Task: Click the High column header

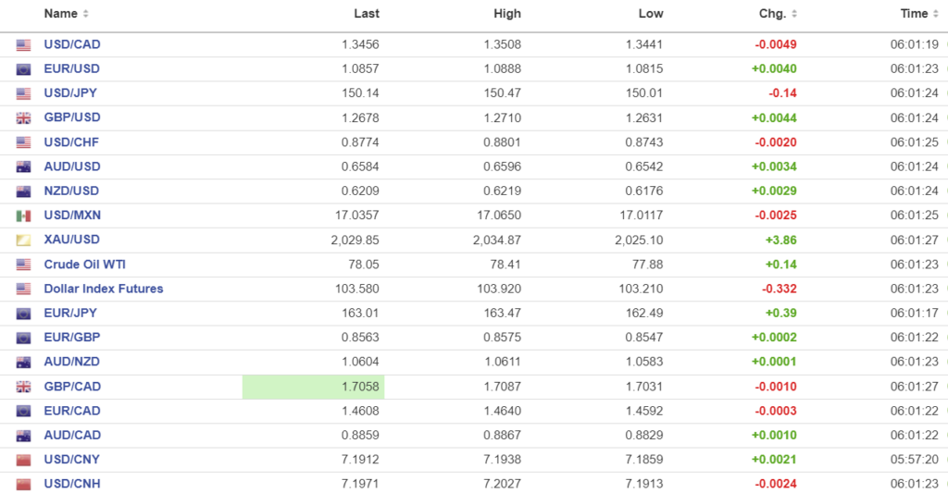Action: point(507,14)
